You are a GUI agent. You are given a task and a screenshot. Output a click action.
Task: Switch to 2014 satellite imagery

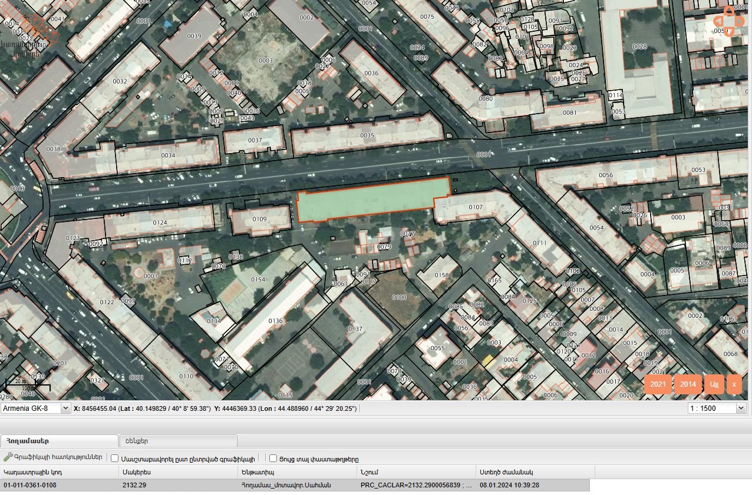tap(688, 384)
